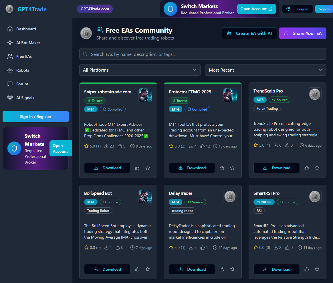Image resolution: width=333 pixels, height=283 pixels.
Task: Click the Protector FTMO 2025 author avatar
Action: click(230, 95)
